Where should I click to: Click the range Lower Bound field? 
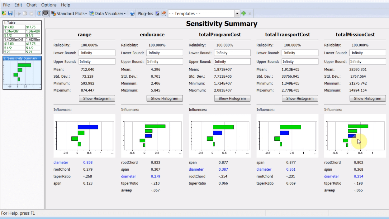click(97, 53)
